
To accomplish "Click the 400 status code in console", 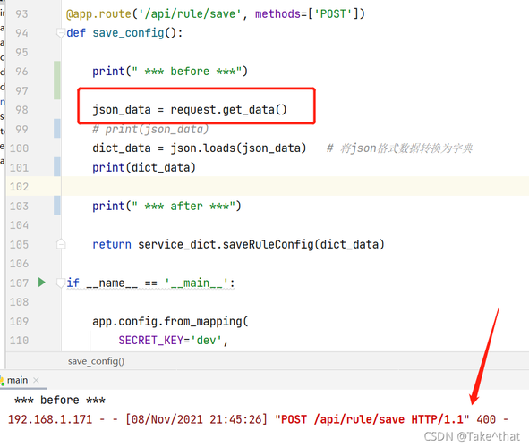I will tap(486, 419).
